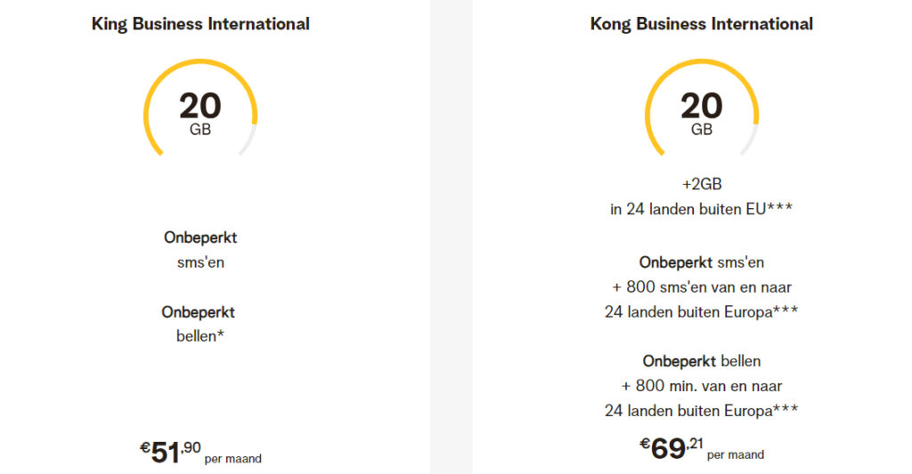912x474 pixels.
Task: Click King plan 20 GB gauge circle
Action: coord(200,108)
